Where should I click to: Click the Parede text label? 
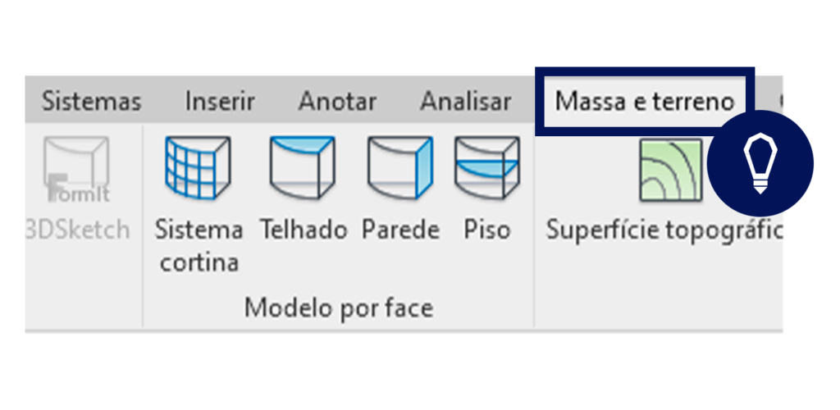tap(400, 230)
